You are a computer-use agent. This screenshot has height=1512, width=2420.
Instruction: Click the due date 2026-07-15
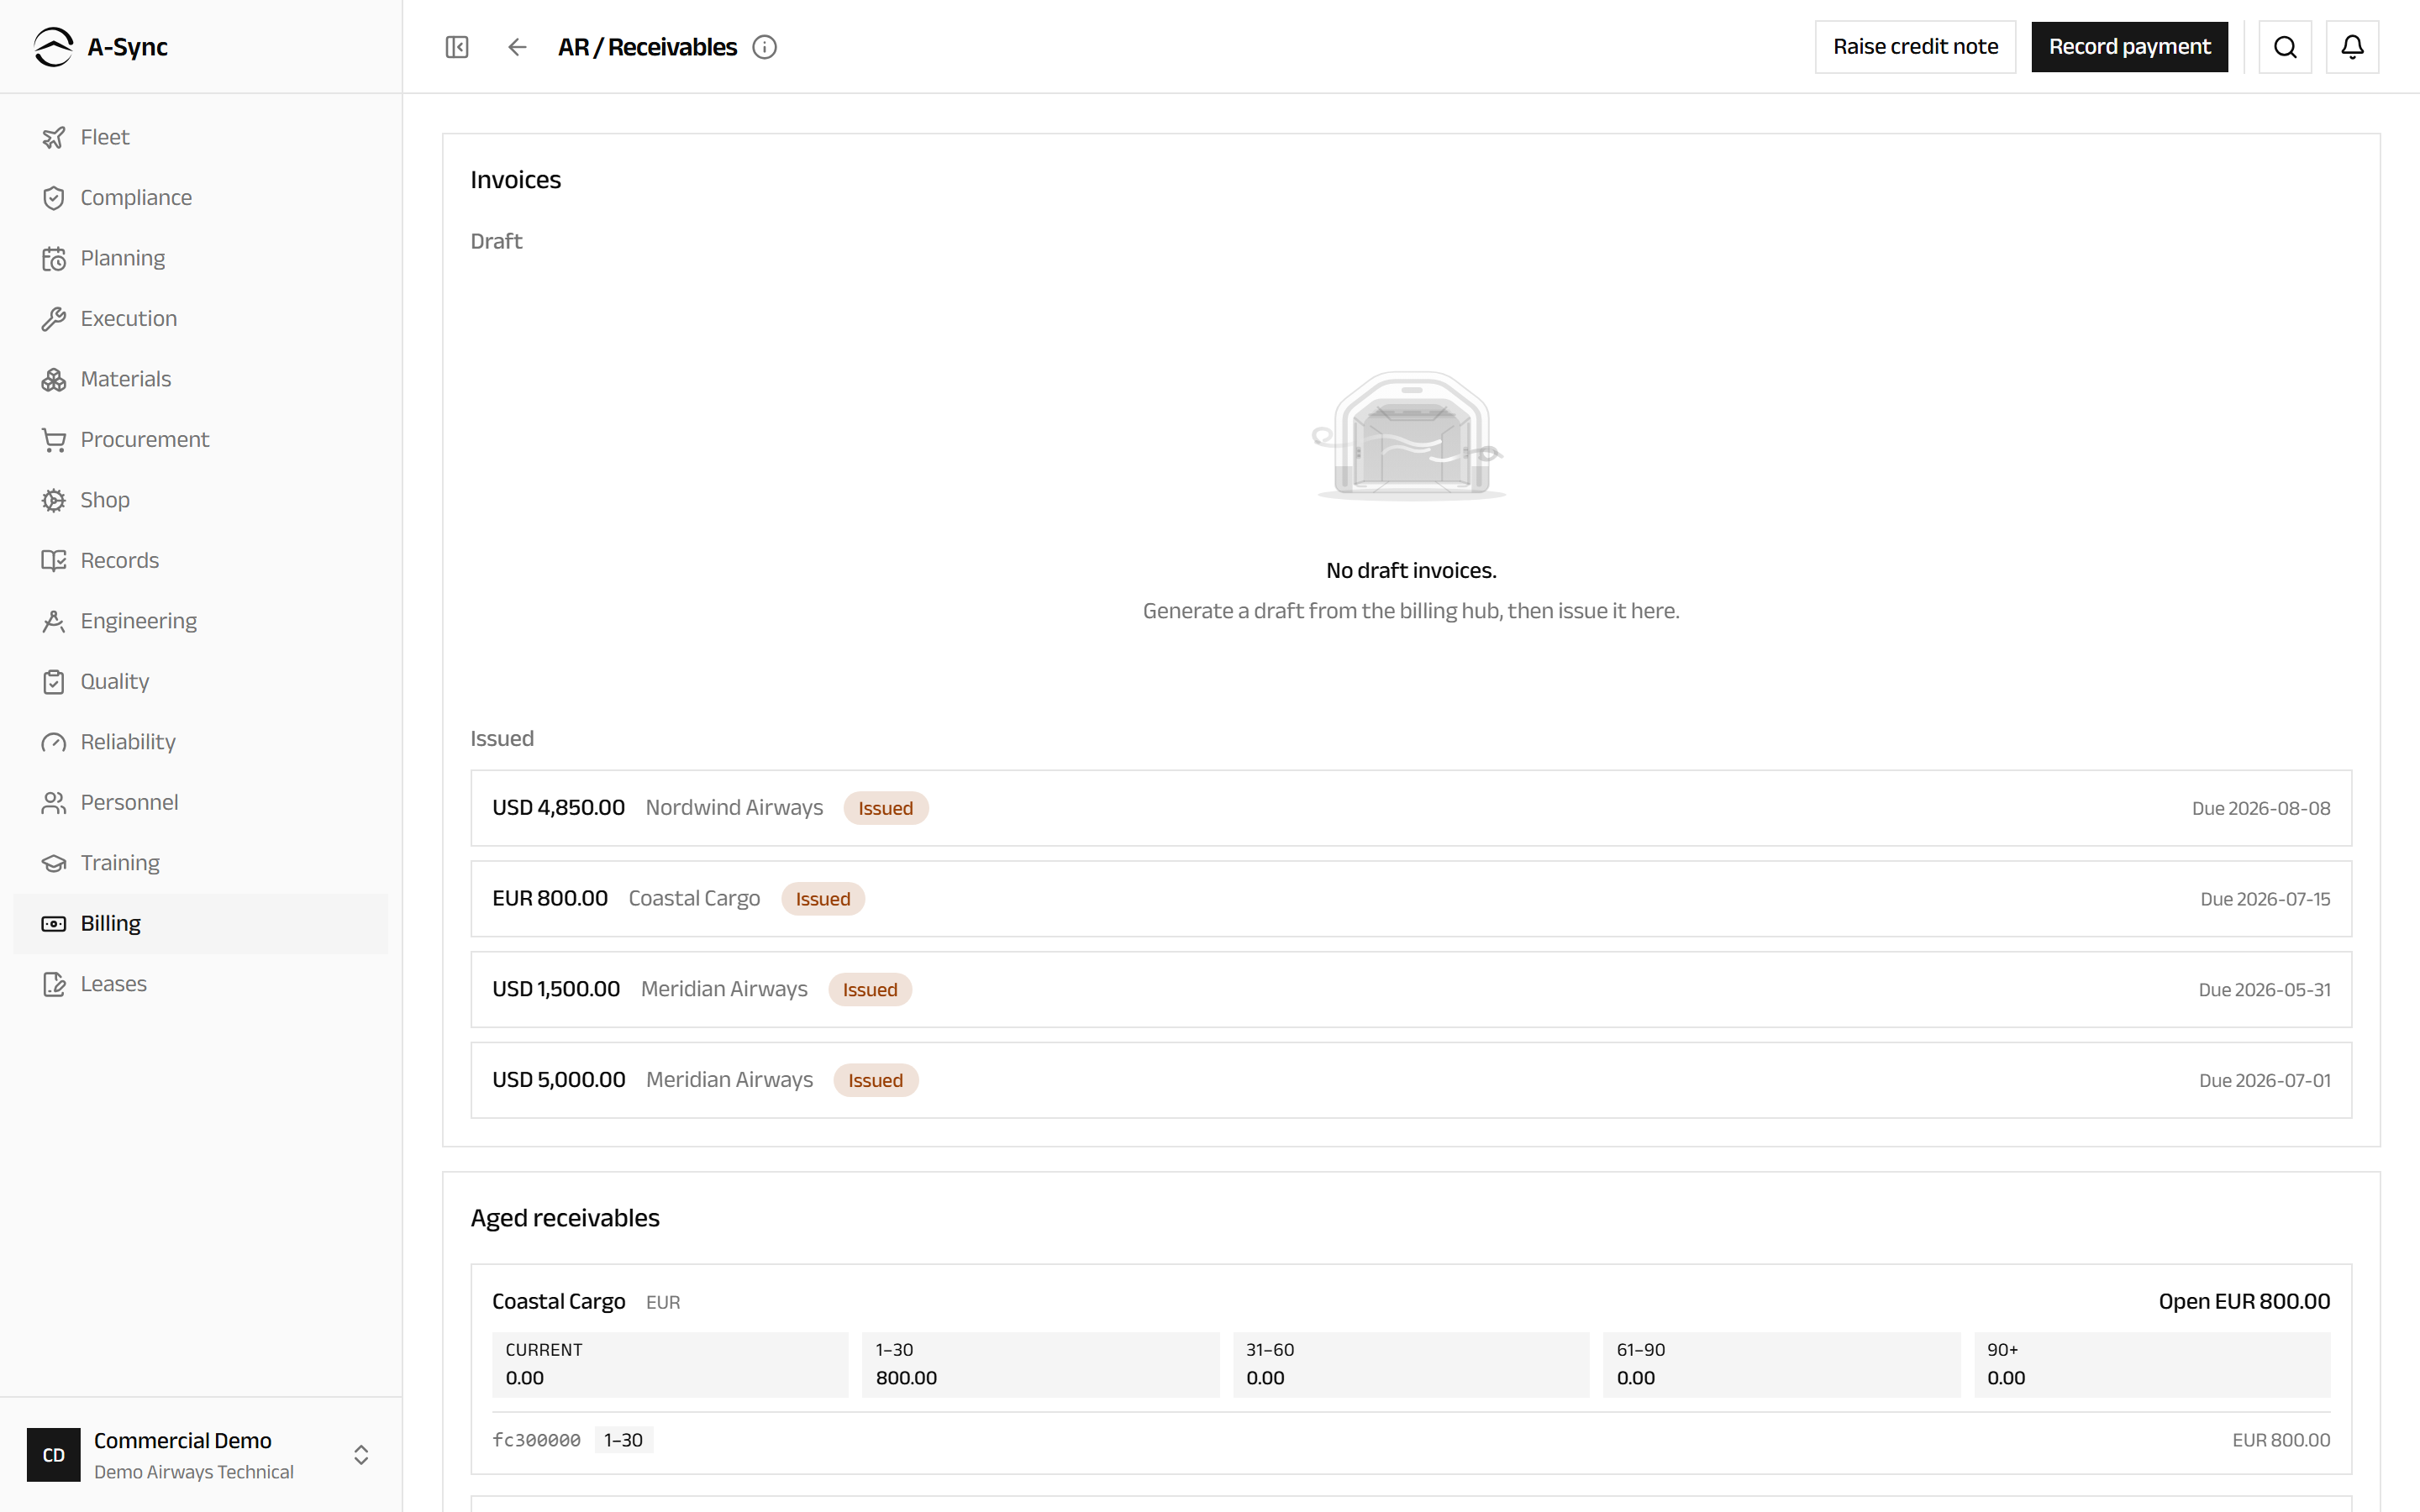pyautogui.click(x=2265, y=899)
